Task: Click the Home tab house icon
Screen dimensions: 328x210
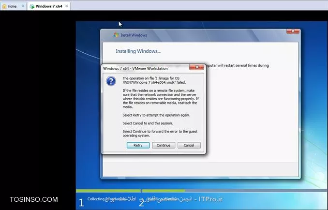Action: (x=4, y=6)
